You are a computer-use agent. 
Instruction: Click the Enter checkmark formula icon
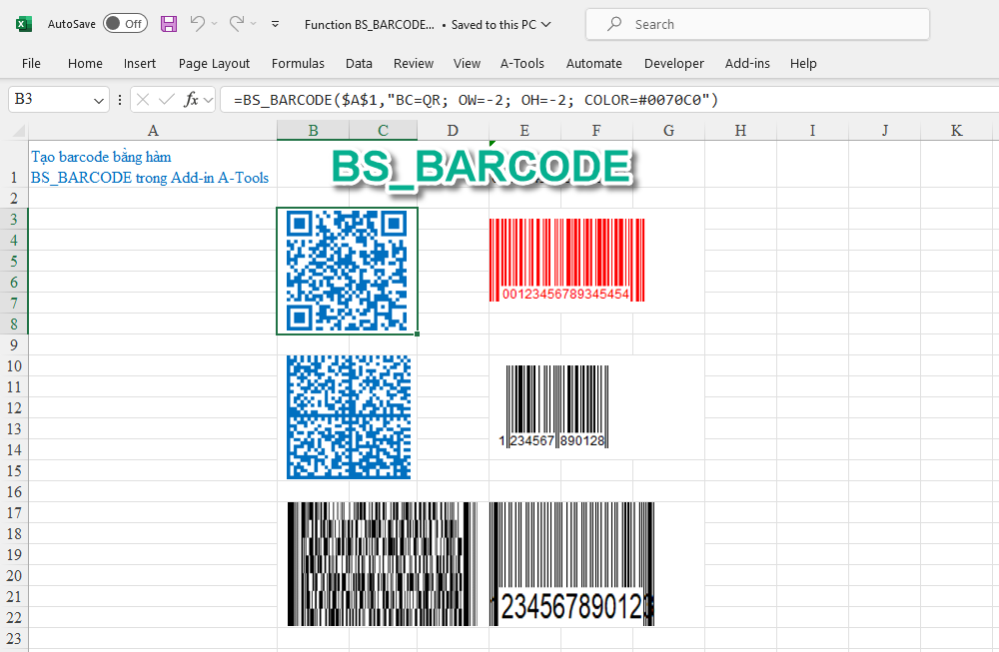coord(166,100)
